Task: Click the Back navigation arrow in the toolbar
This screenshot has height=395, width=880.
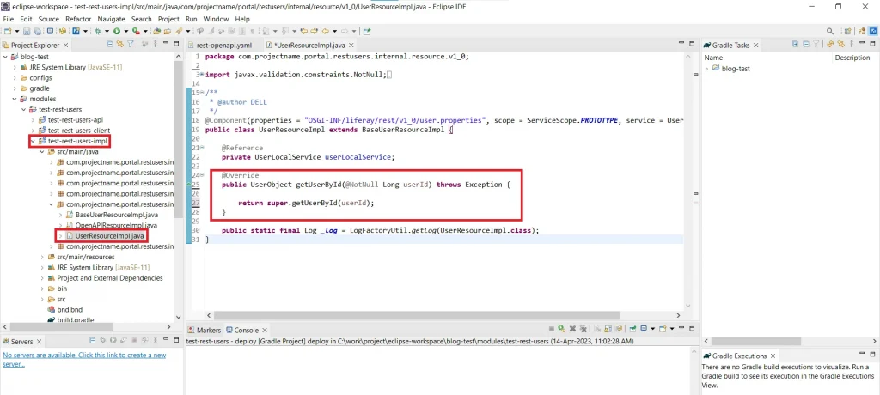Action: tap(324, 32)
